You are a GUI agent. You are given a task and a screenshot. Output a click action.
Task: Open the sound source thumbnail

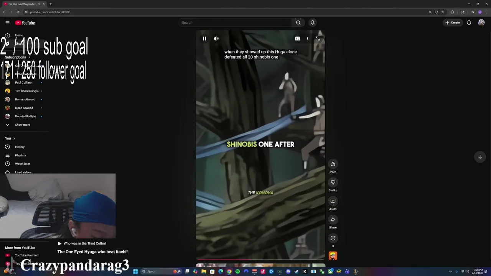click(x=333, y=256)
